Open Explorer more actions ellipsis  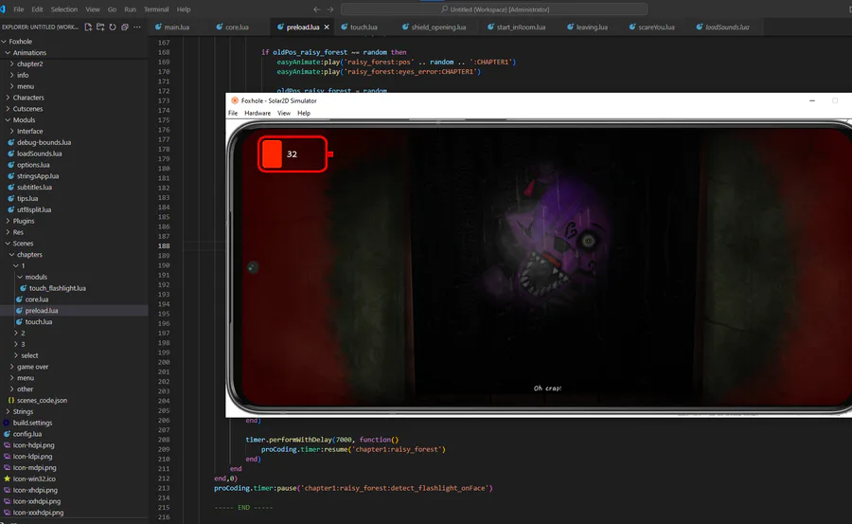click(137, 27)
